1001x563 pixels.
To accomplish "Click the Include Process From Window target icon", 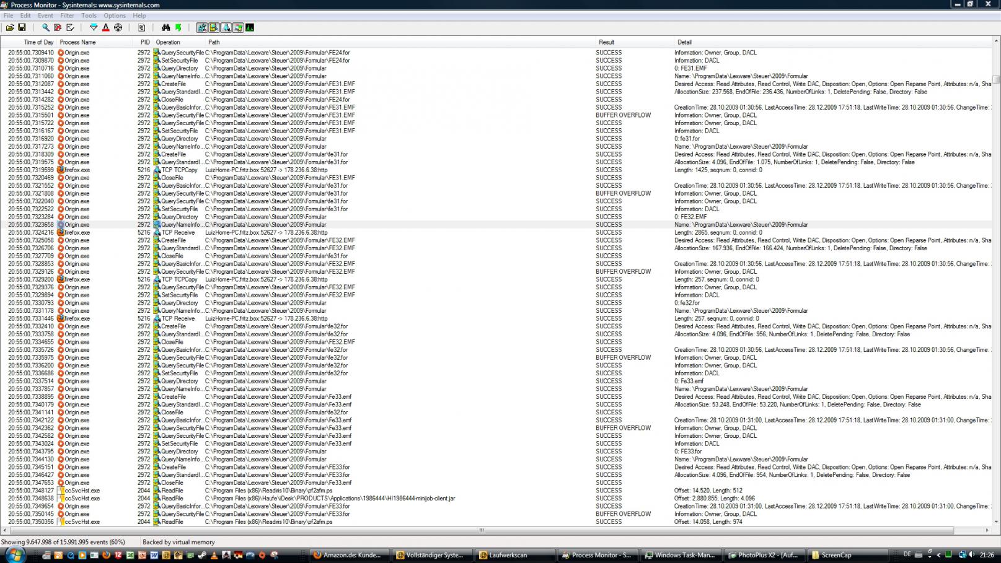I will click(x=118, y=27).
